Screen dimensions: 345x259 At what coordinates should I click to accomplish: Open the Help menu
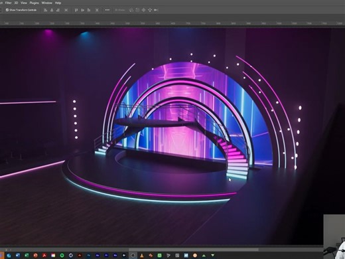[58, 3]
